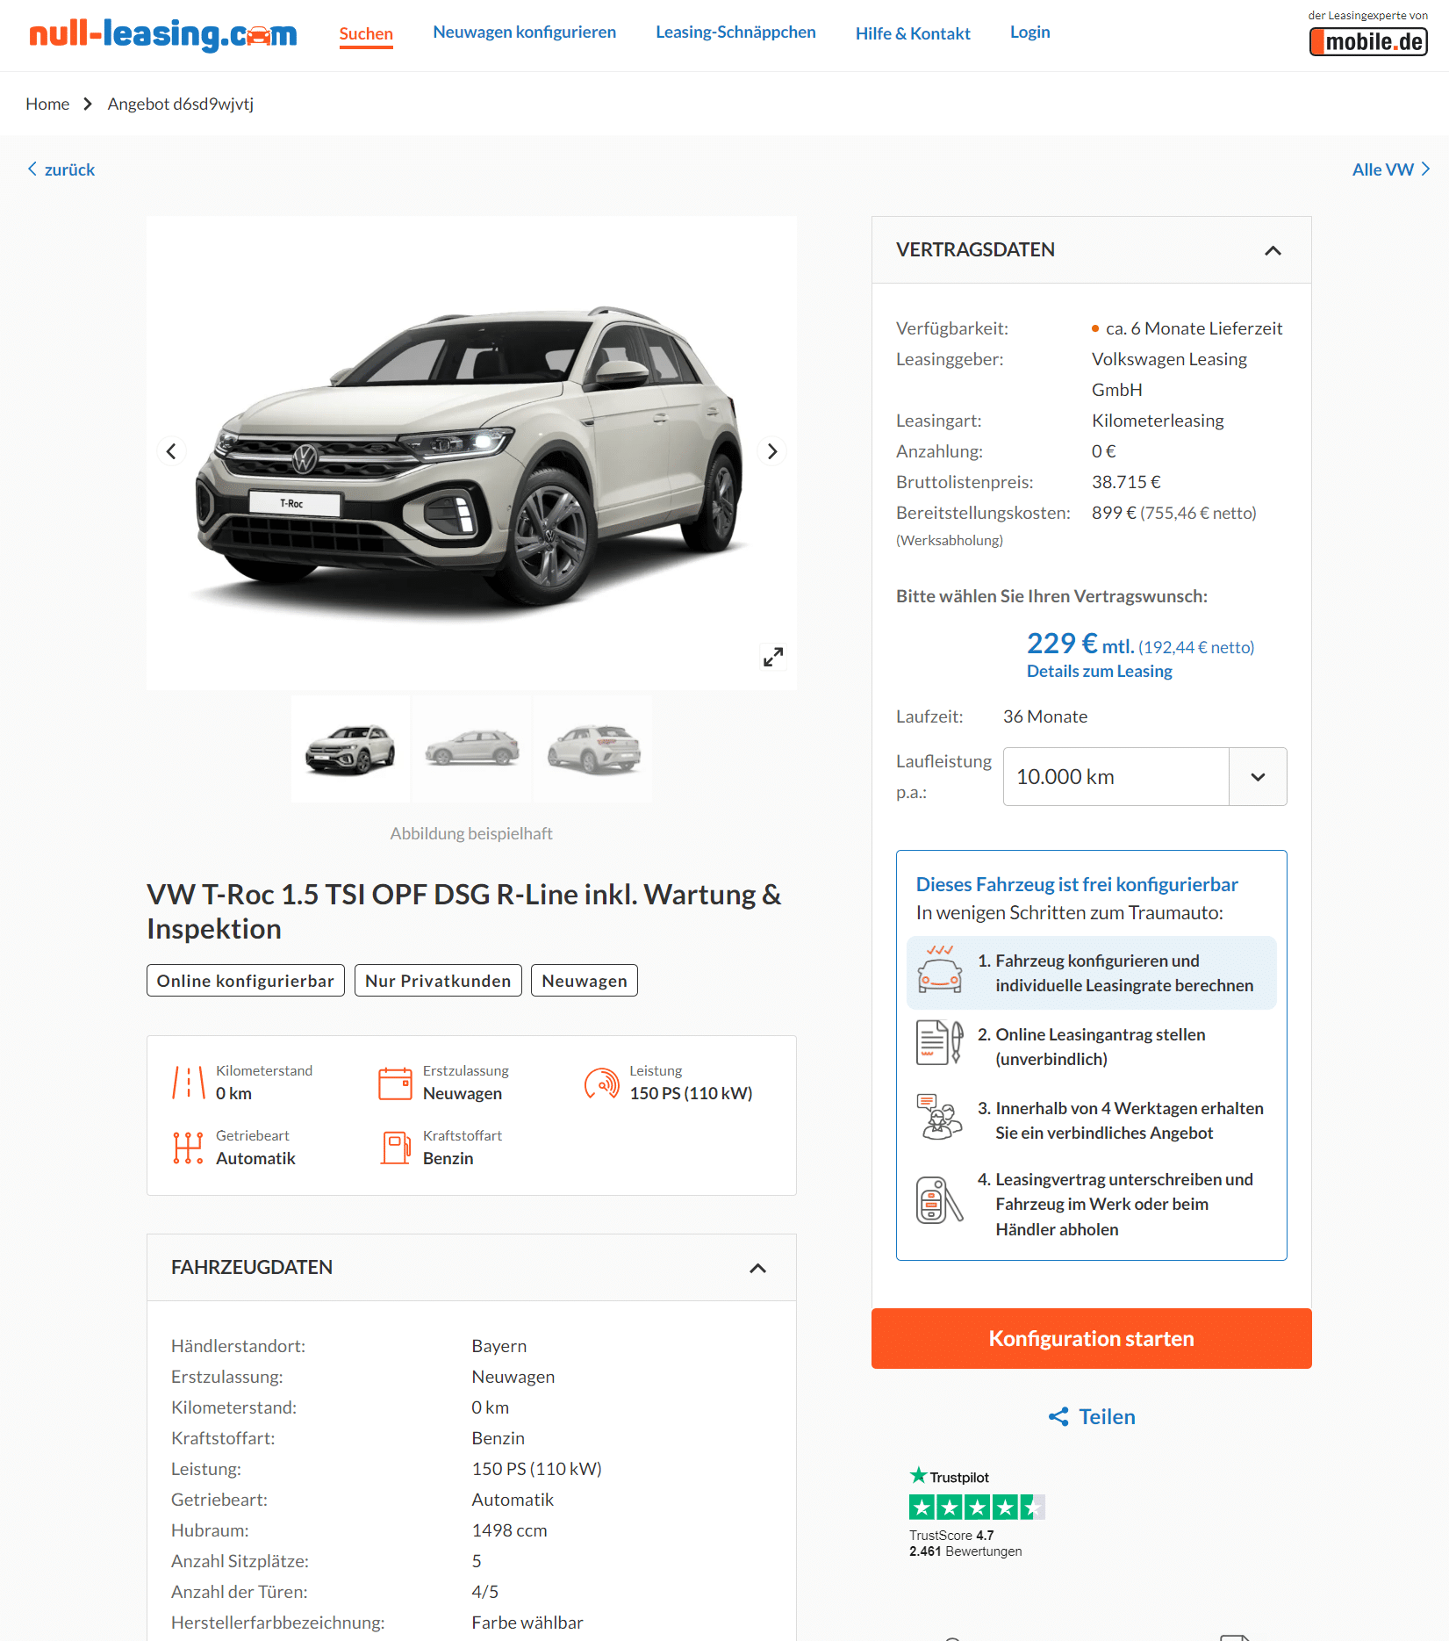Open the Laufleistung 10.000 km dropdown
Image resolution: width=1449 pixels, height=1641 pixels.
click(x=1144, y=776)
